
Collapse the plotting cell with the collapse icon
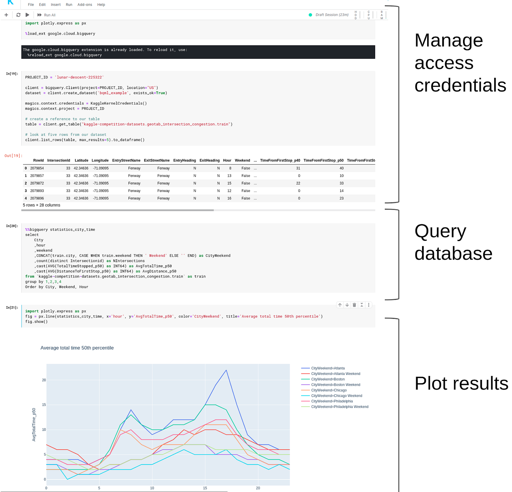pos(361,305)
